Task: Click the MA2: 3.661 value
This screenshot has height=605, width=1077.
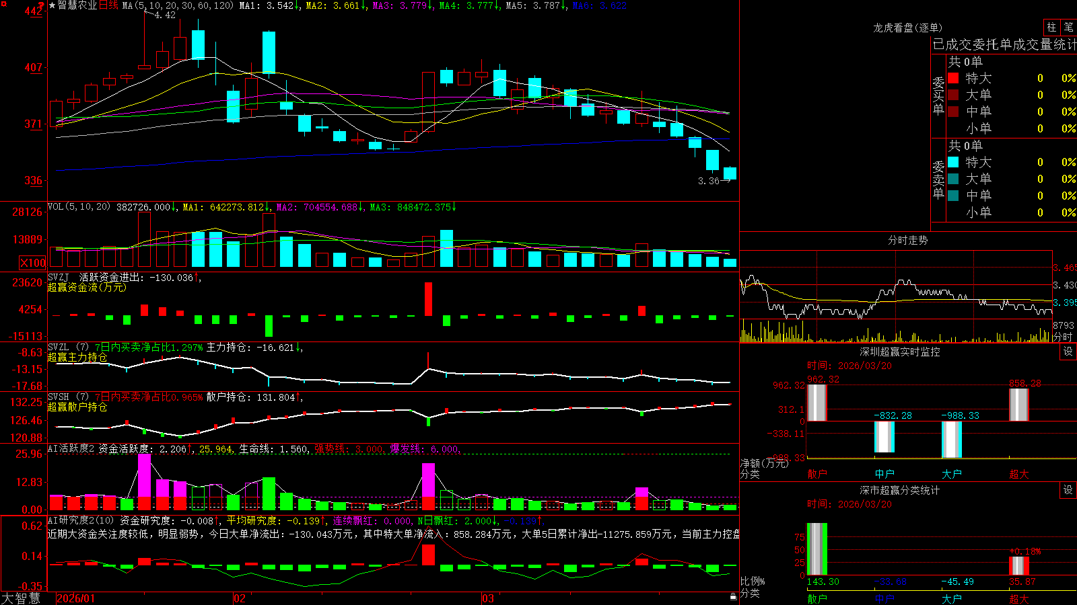Action: (336, 5)
